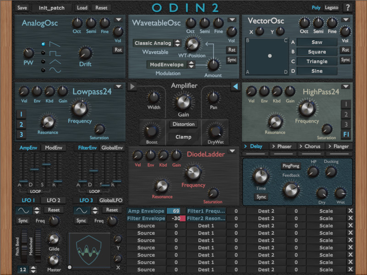
Task: Open the Clamp distortion algorithm selector
Action: point(183,137)
